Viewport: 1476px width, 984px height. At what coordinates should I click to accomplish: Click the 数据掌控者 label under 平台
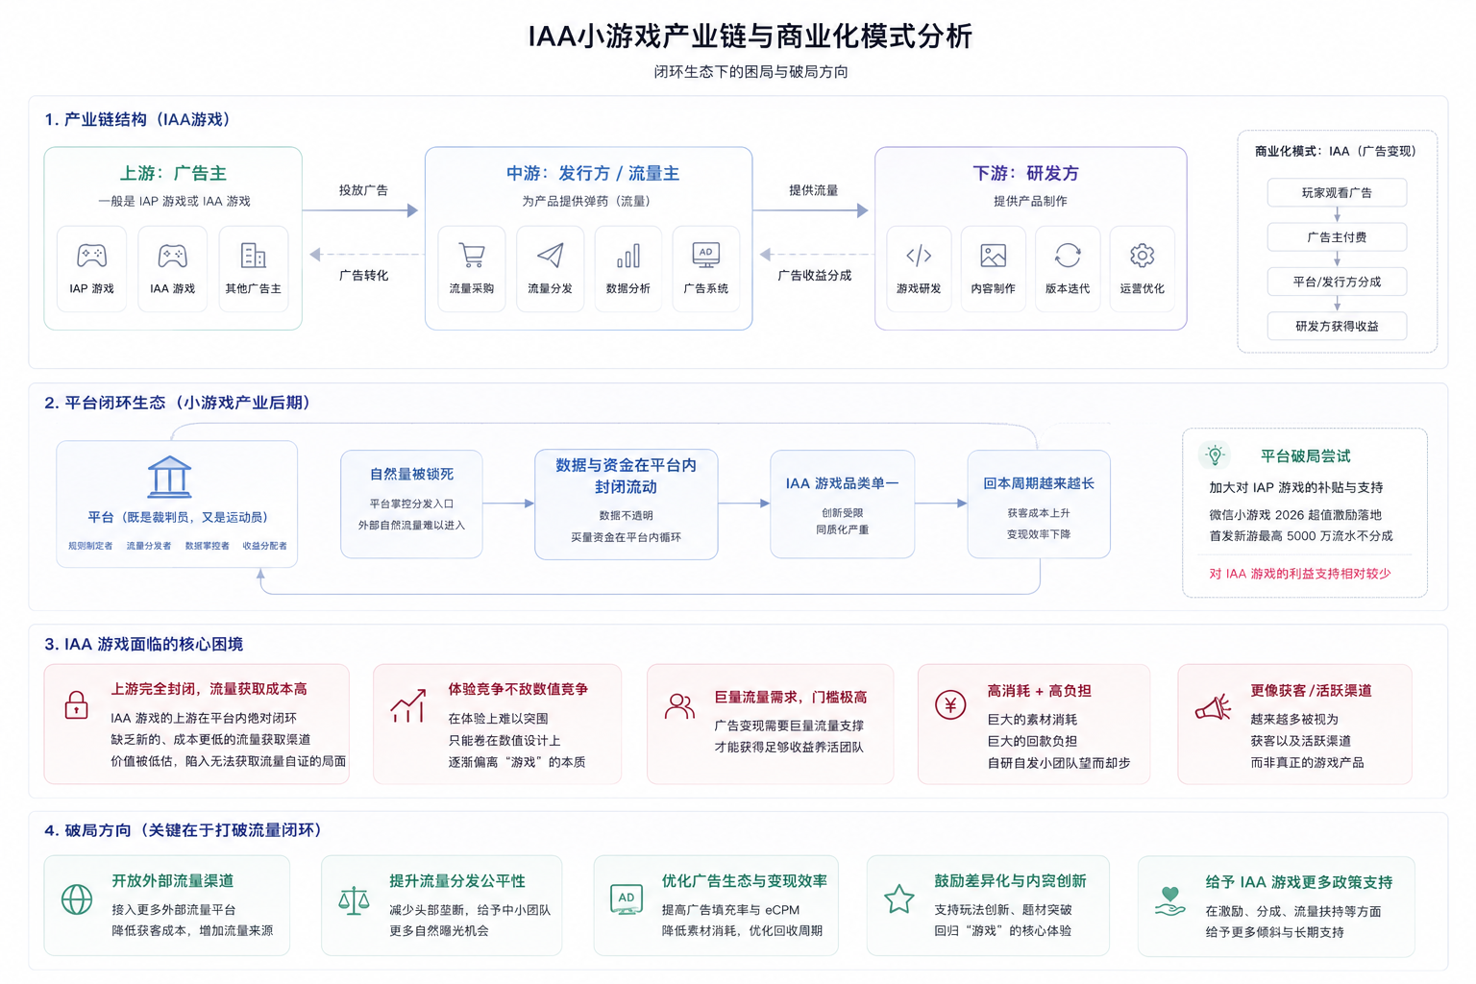[207, 546]
